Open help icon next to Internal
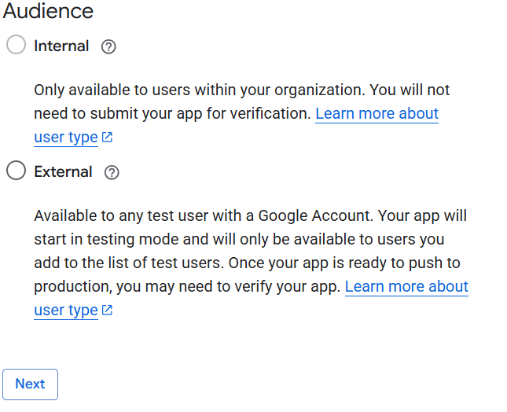Viewport: 507px width, 412px height. 109,46
